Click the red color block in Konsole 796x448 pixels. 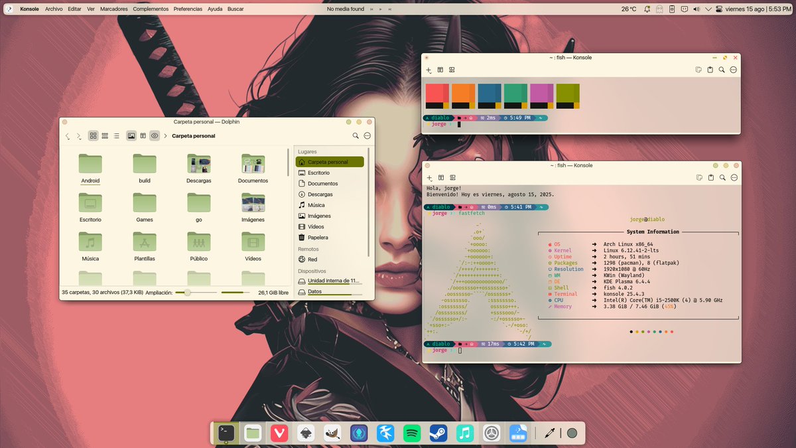tap(437, 96)
